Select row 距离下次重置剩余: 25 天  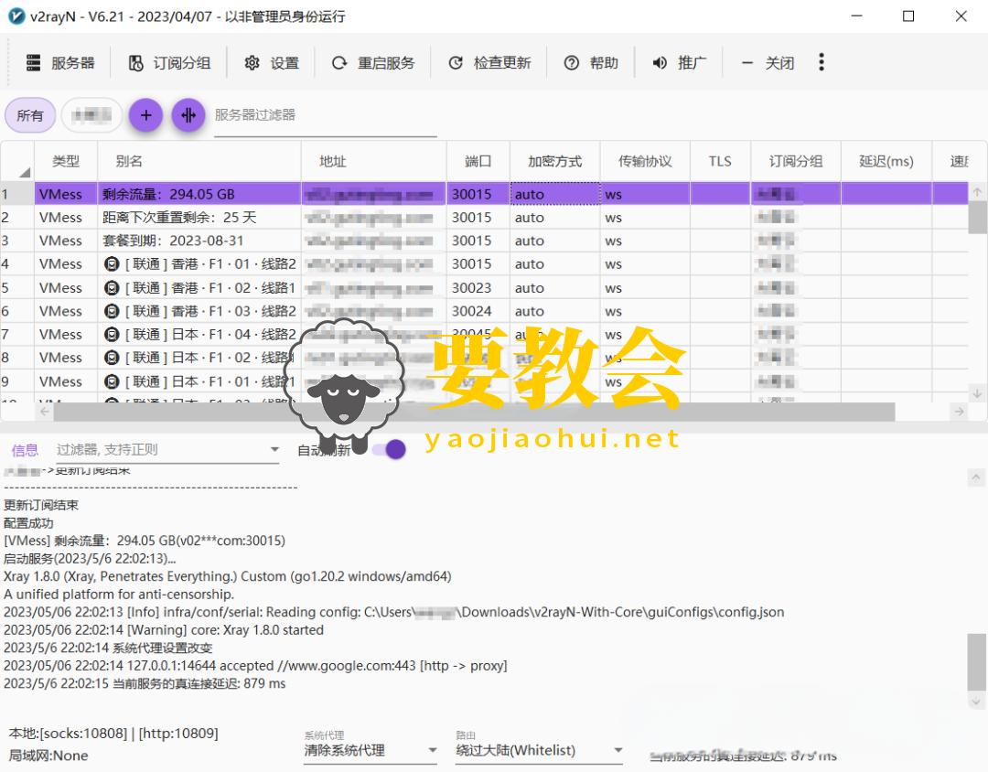[484, 218]
